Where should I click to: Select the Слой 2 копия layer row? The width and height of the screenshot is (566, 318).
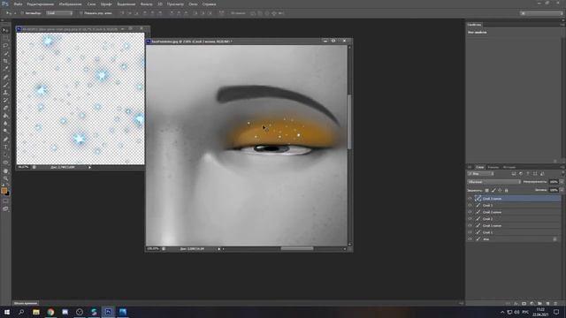(x=514, y=212)
